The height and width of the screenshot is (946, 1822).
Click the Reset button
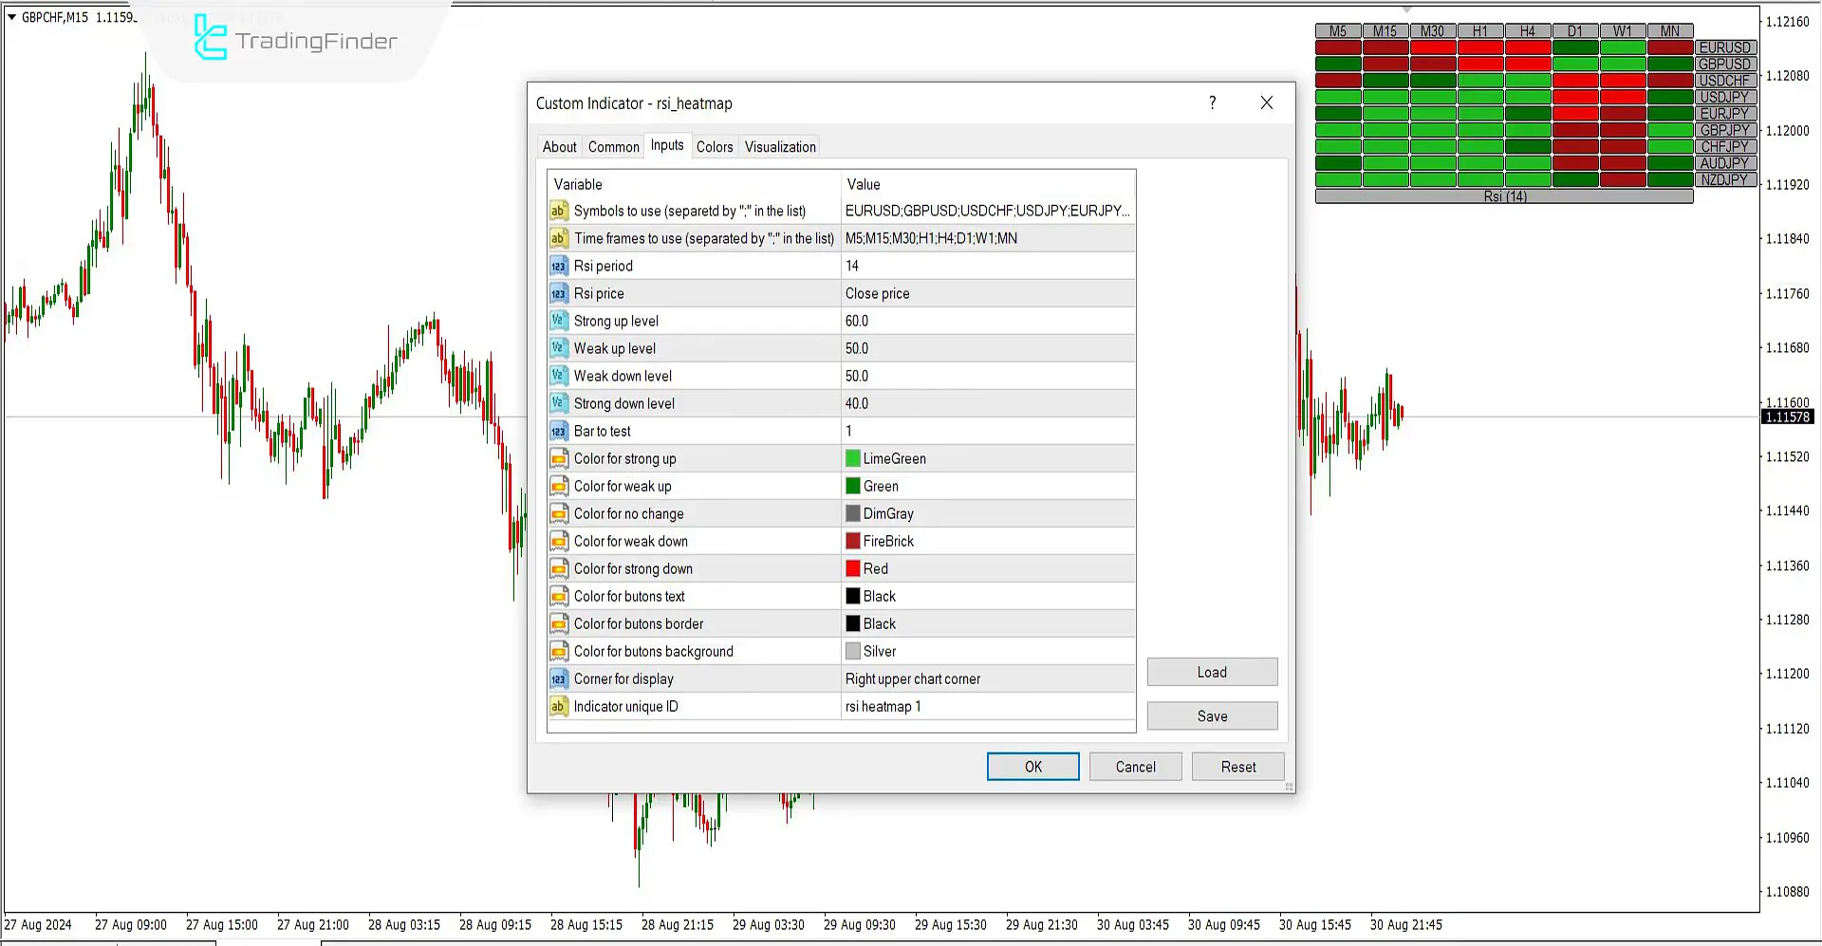tap(1237, 767)
